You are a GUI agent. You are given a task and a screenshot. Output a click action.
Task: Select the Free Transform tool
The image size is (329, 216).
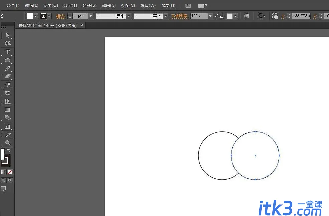click(8, 93)
